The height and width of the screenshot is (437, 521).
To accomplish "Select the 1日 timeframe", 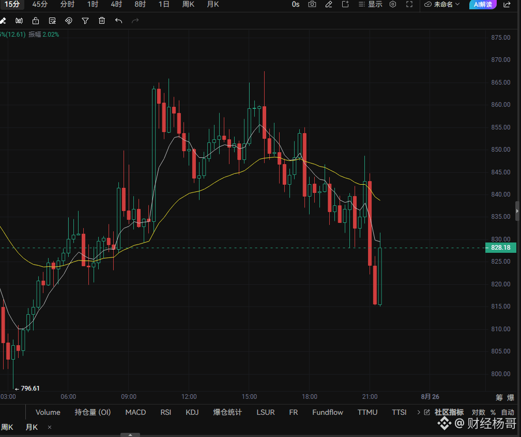I will pyautogui.click(x=164, y=4).
